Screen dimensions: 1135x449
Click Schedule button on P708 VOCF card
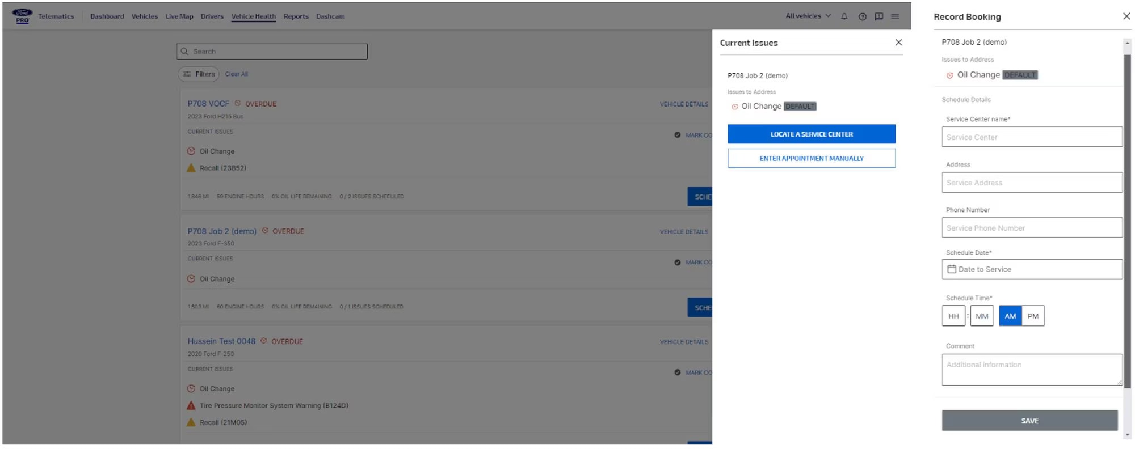700,197
